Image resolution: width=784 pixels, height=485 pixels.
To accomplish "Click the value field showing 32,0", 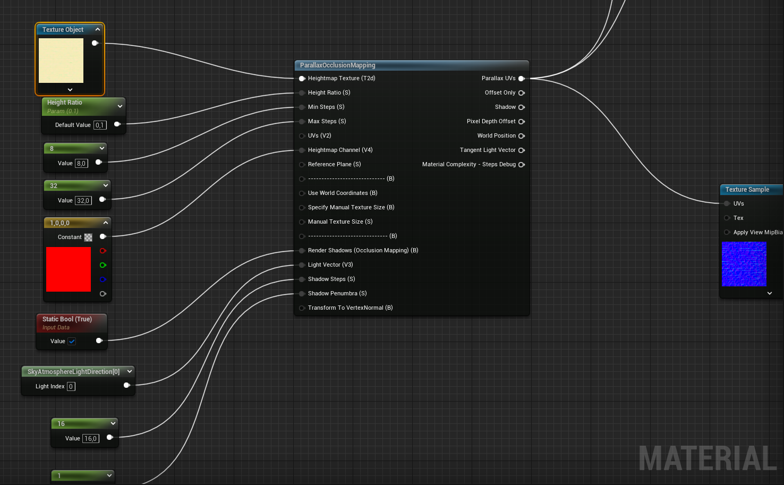I will (83, 201).
